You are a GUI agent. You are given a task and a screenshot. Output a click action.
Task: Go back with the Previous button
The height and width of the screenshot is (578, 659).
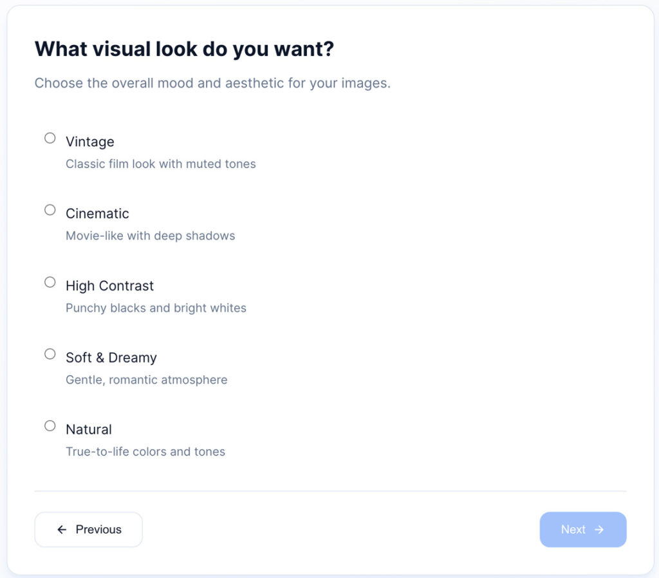coord(88,530)
